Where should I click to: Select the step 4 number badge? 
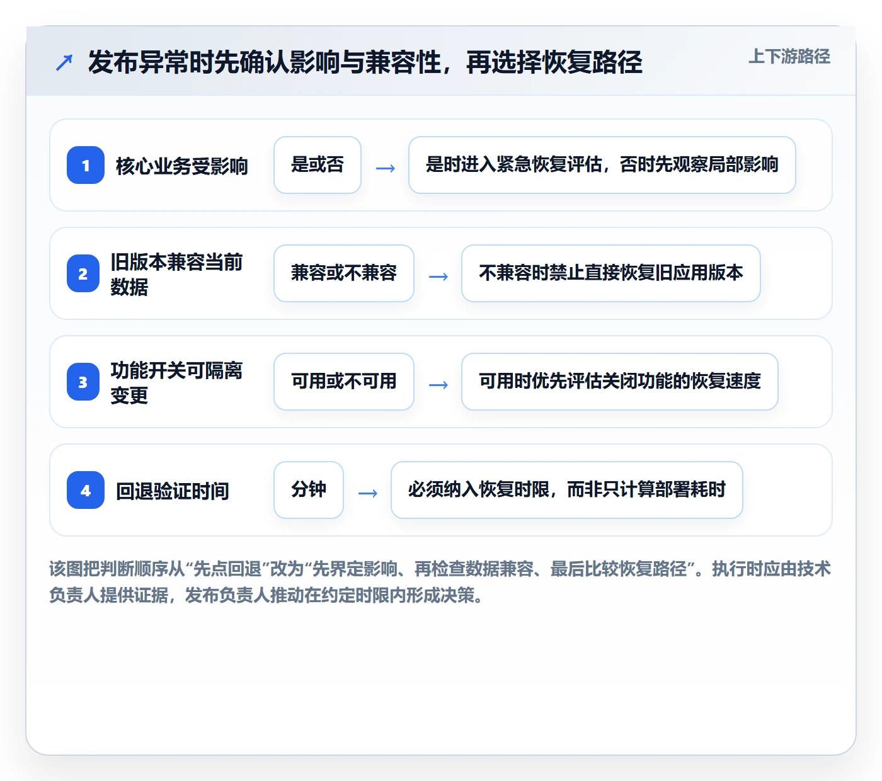tap(86, 490)
